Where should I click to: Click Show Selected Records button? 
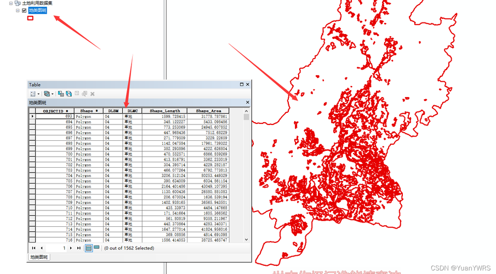point(96,248)
